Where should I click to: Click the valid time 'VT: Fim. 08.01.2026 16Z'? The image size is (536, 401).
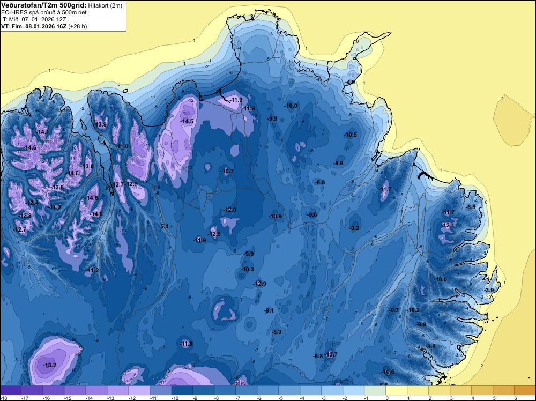click(34, 26)
